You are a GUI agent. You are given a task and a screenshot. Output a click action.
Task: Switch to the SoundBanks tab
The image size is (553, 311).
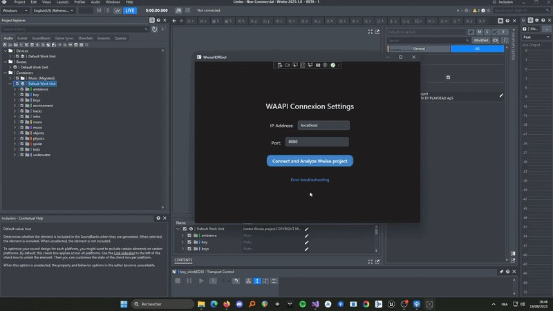41,38
